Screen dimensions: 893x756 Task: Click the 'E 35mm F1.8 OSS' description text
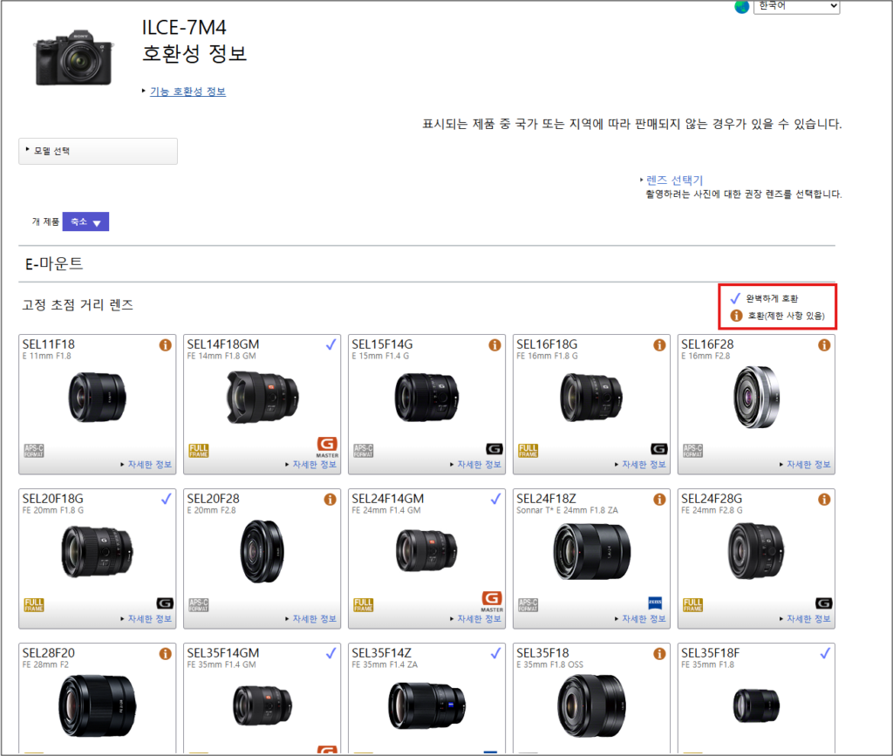pos(550,664)
